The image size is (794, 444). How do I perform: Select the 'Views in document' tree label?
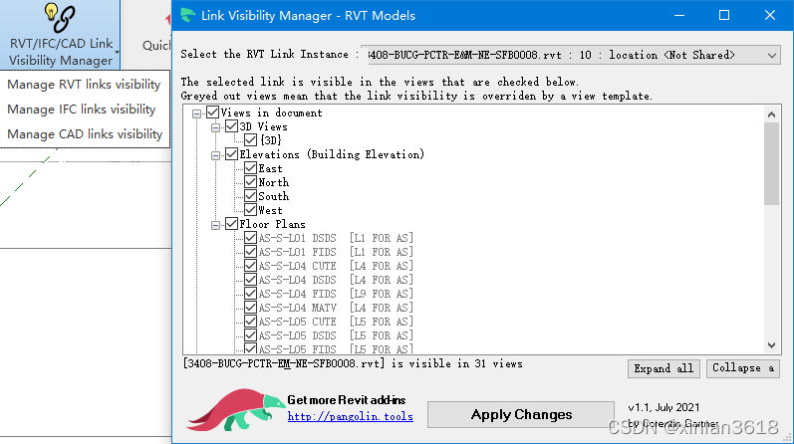click(x=271, y=112)
